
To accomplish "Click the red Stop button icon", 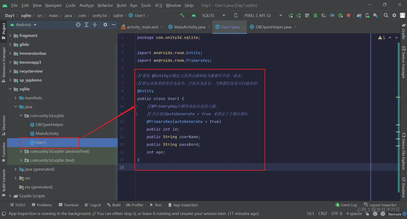I will point(348,15).
